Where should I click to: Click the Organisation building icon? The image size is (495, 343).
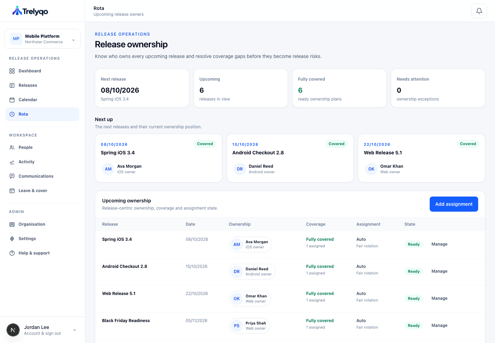pos(12,224)
